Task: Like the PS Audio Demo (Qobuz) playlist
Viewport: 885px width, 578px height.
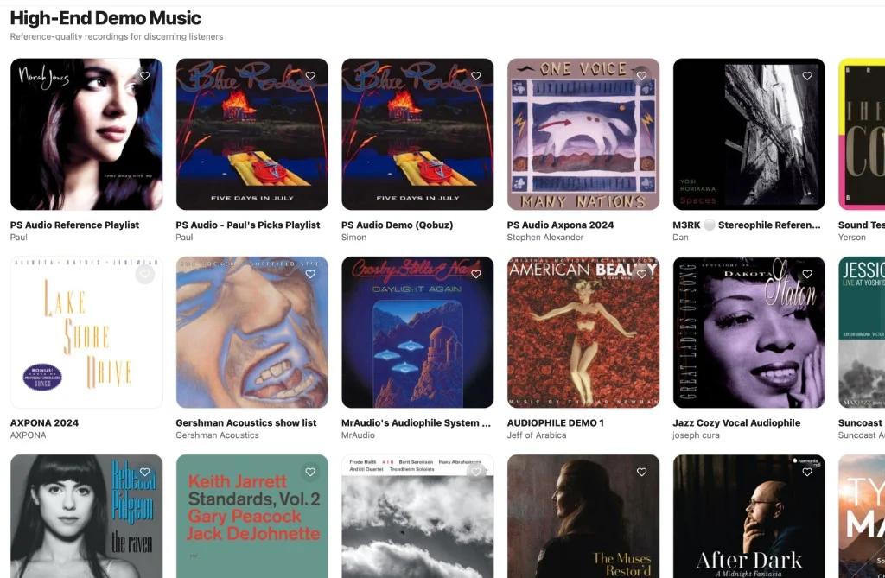Action: (x=476, y=76)
